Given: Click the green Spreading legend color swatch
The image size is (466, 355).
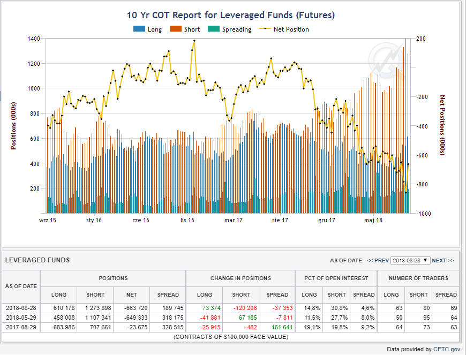Looking at the screenshot, I should point(213,29).
